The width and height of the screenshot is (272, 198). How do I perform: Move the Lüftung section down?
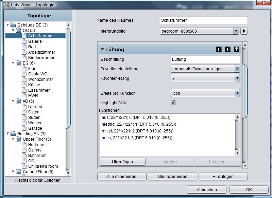227,49
